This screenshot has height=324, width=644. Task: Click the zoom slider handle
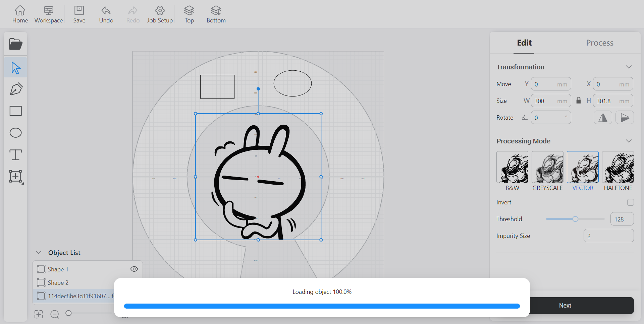pyautogui.click(x=68, y=313)
